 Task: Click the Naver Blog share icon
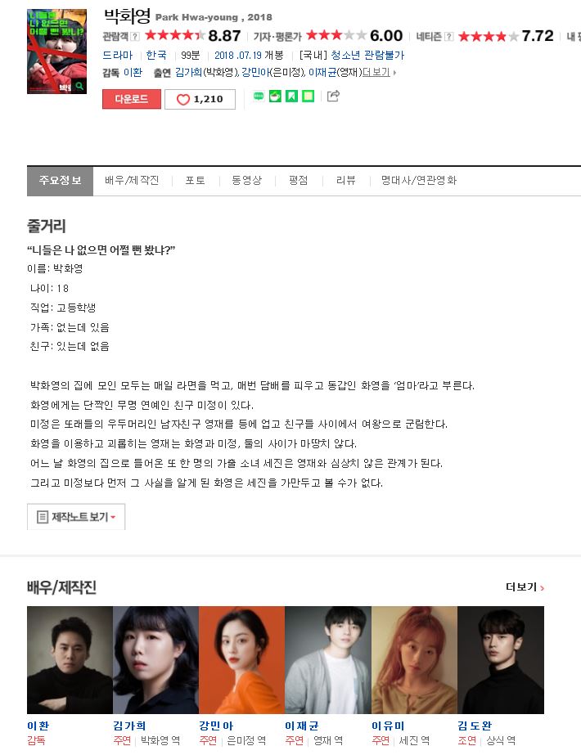coord(259,97)
